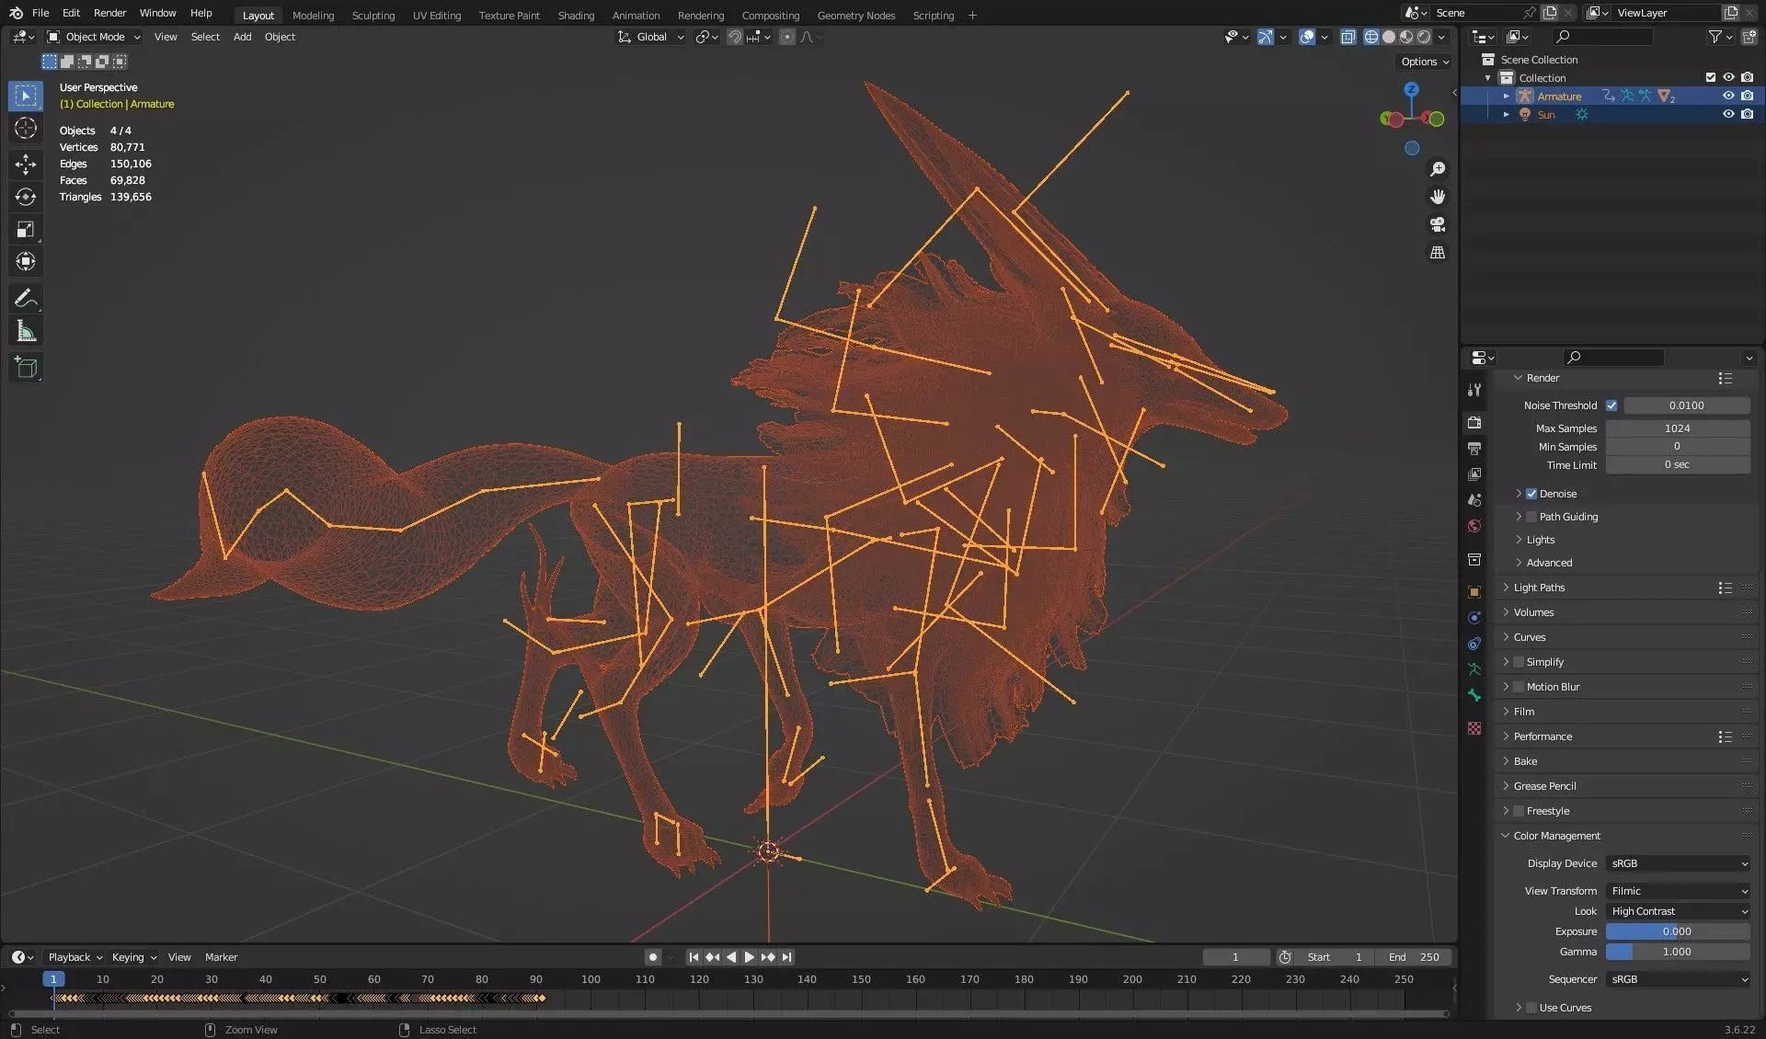The width and height of the screenshot is (1766, 1039).
Task: Open the Display Device sRGB dropdown
Action: (1678, 863)
